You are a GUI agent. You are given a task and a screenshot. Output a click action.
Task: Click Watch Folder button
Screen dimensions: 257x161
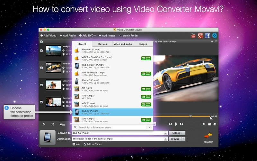pos(129,35)
